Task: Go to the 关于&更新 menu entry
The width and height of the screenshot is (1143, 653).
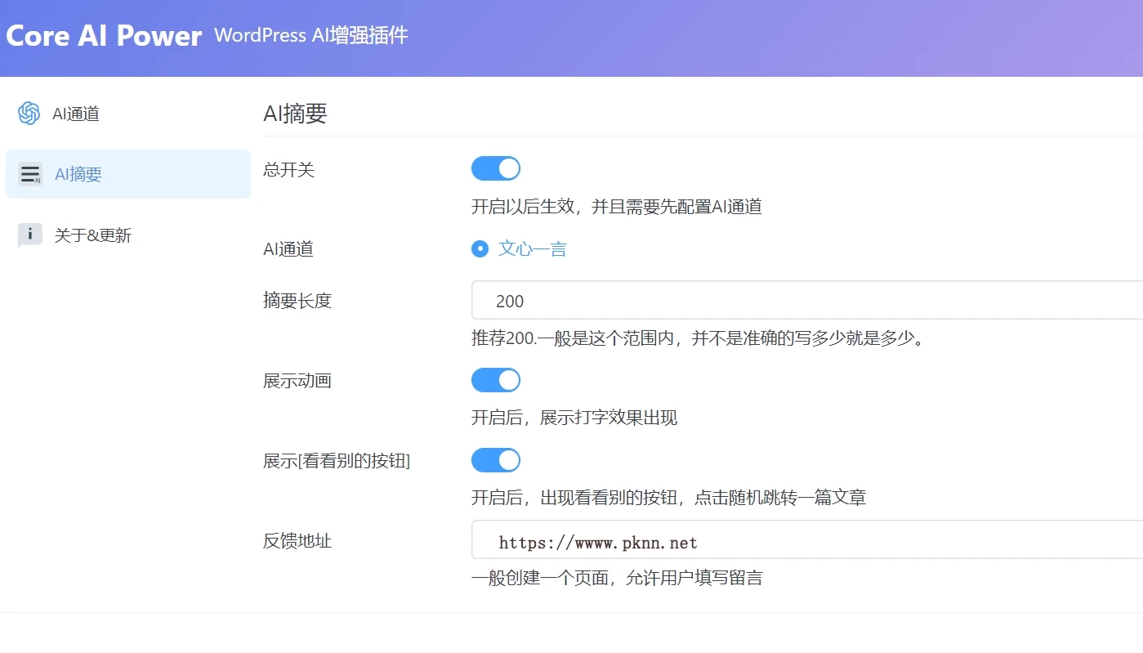Action: coord(92,235)
